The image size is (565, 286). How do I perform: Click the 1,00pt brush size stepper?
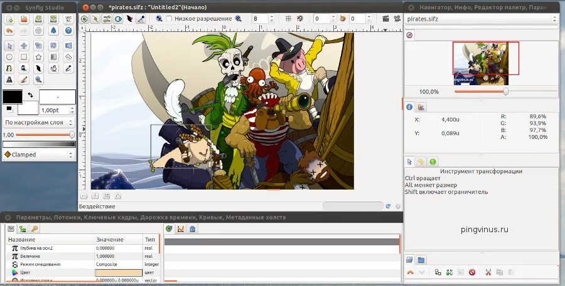point(72,110)
